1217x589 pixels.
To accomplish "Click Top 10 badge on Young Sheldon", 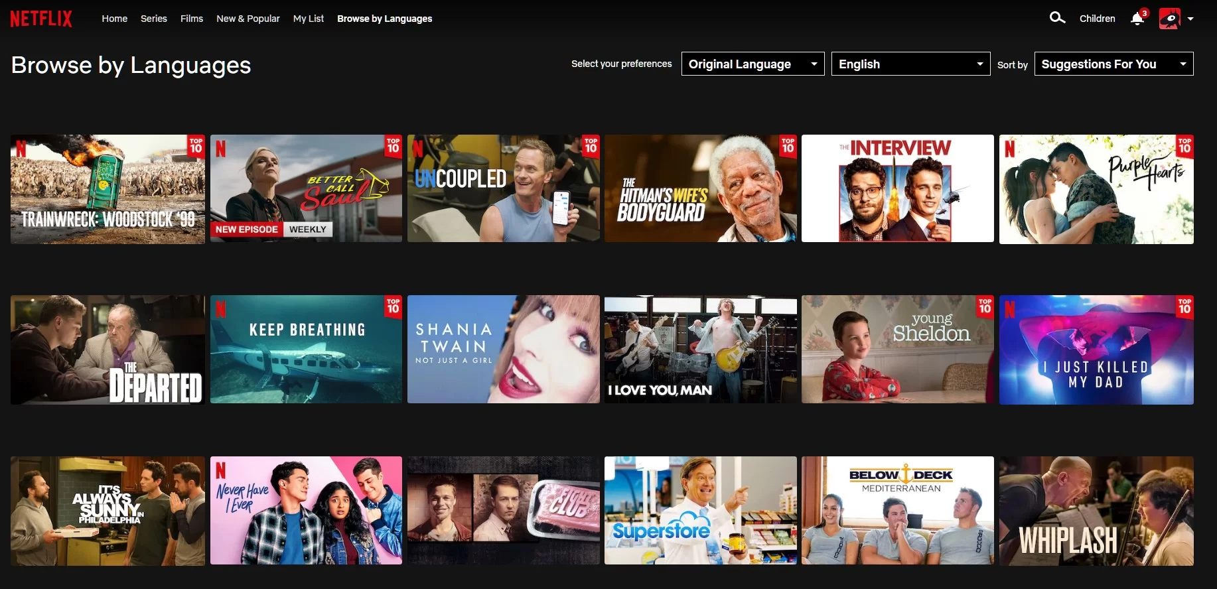I will [x=985, y=307].
